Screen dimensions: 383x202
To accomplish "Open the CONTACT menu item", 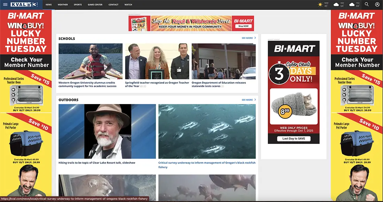I will pos(114,5).
